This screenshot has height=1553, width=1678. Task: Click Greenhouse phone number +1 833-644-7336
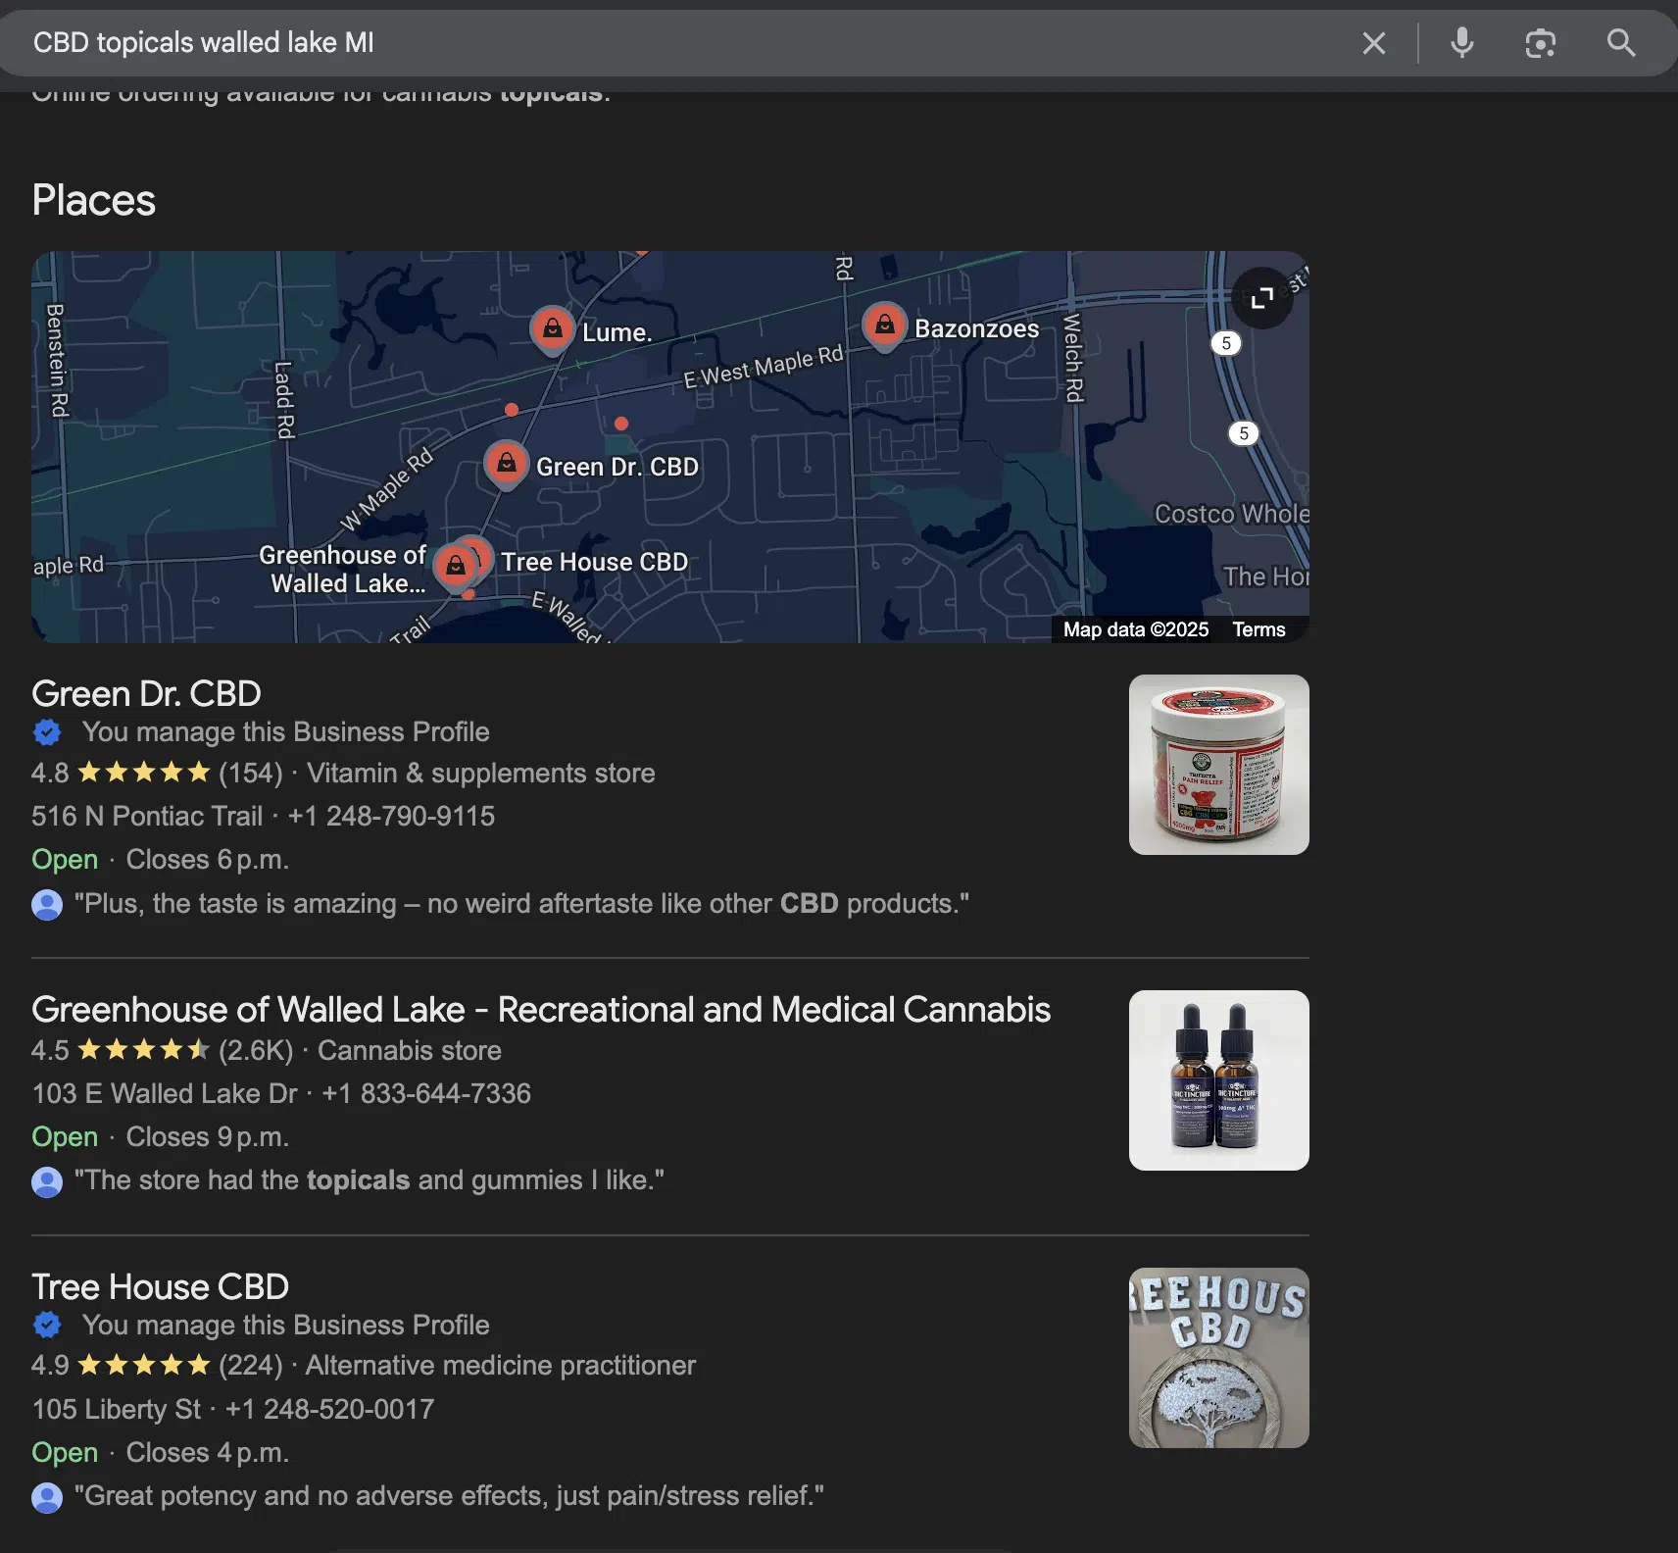(x=426, y=1093)
